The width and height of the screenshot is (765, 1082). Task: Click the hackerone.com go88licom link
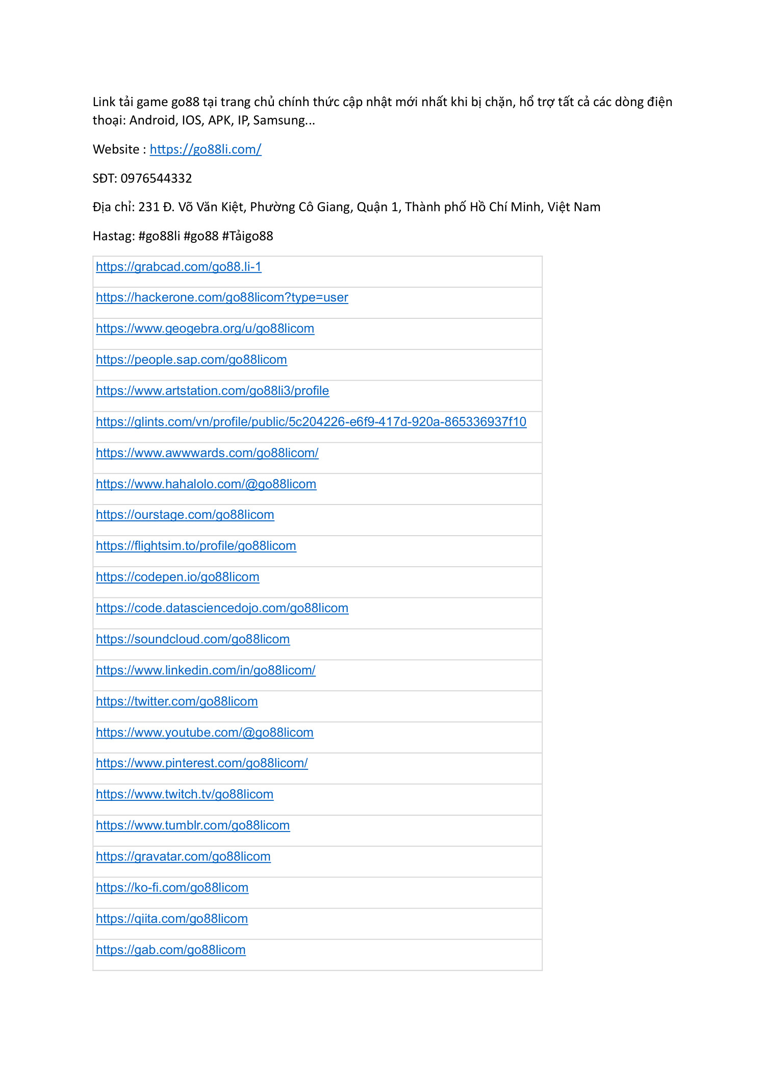[x=222, y=297]
